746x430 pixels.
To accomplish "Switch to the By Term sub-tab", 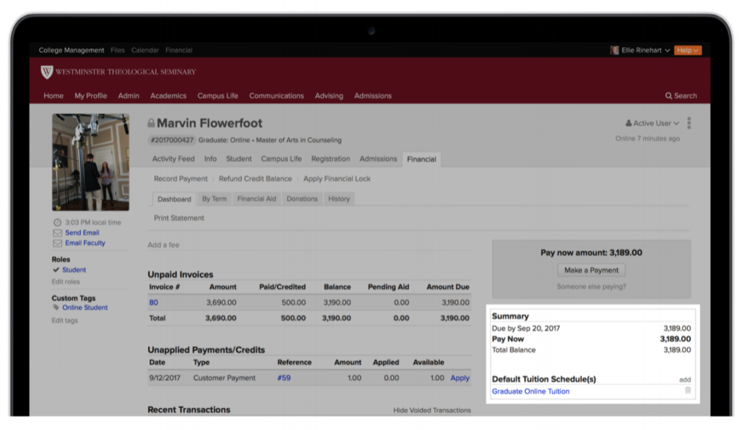I will tap(214, 199).
